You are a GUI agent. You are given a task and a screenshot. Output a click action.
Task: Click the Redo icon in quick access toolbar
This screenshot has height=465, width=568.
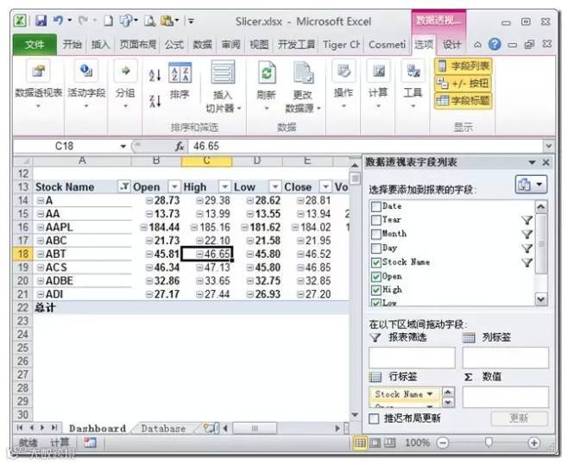point(83,21)
